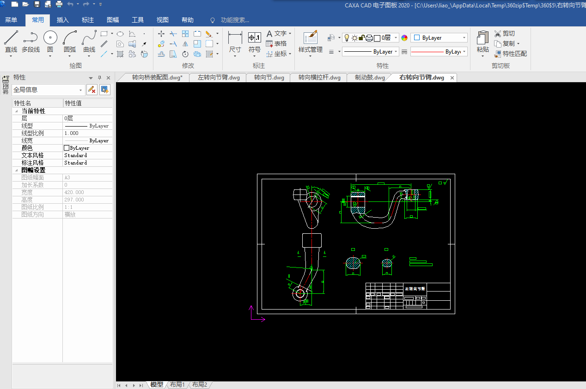Viewport: 586px width, 389px height.
Task: Switch to the 图幅 ribbon tab
Action: [112, 20]
